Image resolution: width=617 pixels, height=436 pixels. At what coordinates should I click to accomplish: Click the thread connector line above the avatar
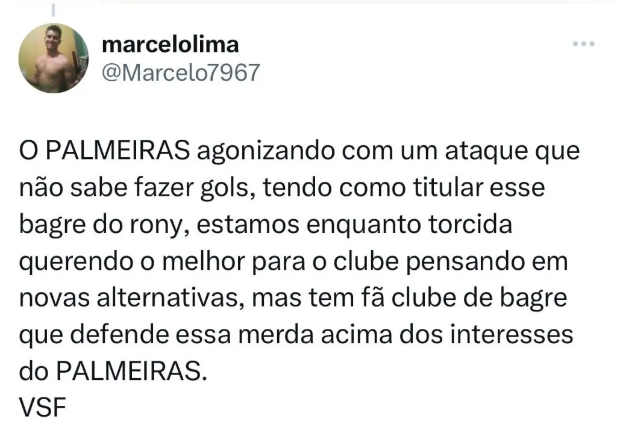(53, 10)
